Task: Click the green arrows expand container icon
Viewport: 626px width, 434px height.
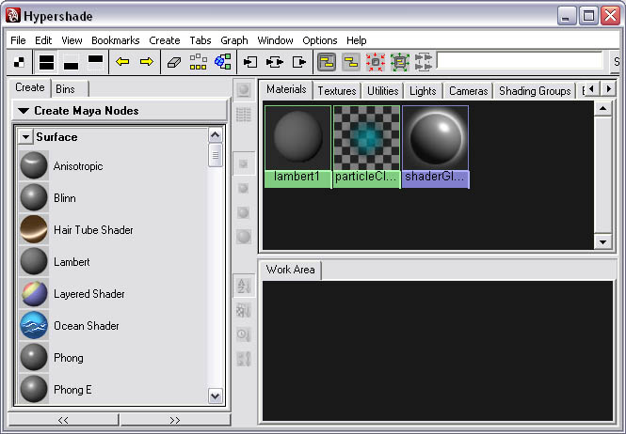Action: click(400, 62)
